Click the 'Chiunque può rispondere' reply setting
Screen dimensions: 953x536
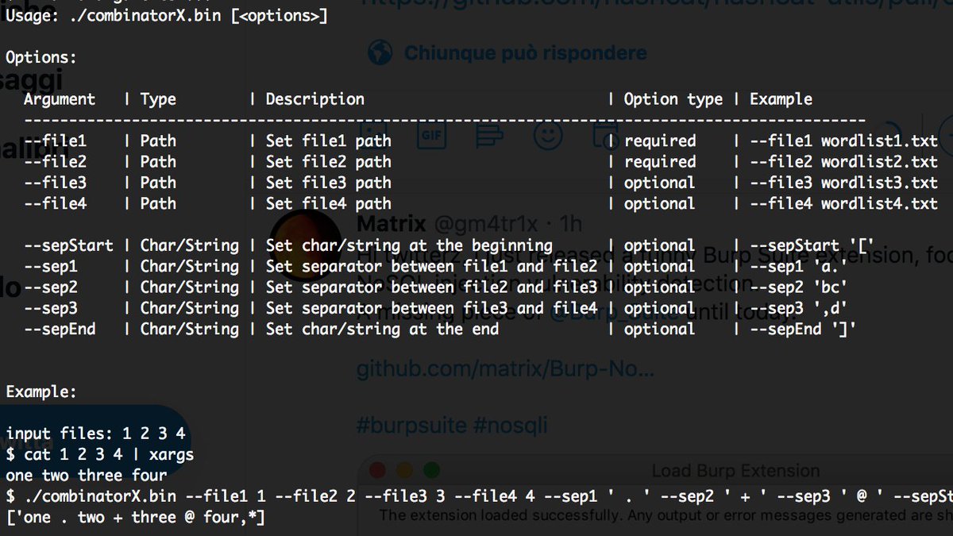[x=524, y=52]
